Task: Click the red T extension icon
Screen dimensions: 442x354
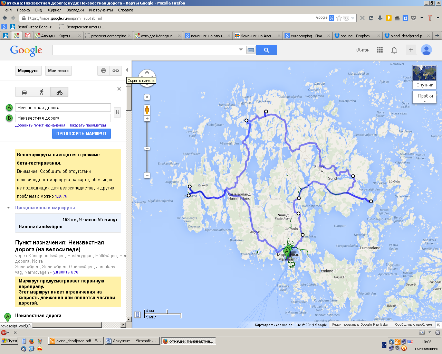Action: 430,18
